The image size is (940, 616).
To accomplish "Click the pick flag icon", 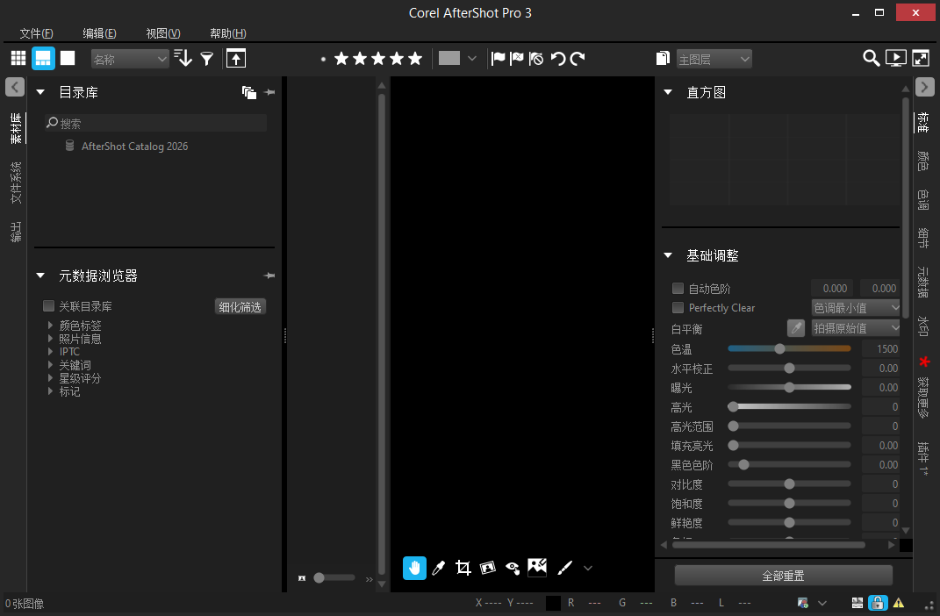I will click(499, 58).
